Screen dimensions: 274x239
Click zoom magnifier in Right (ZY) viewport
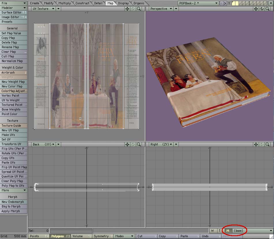(267, 144)
